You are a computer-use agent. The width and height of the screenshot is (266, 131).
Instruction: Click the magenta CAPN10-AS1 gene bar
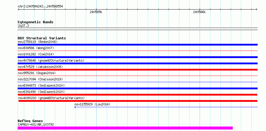click(125, 128)
